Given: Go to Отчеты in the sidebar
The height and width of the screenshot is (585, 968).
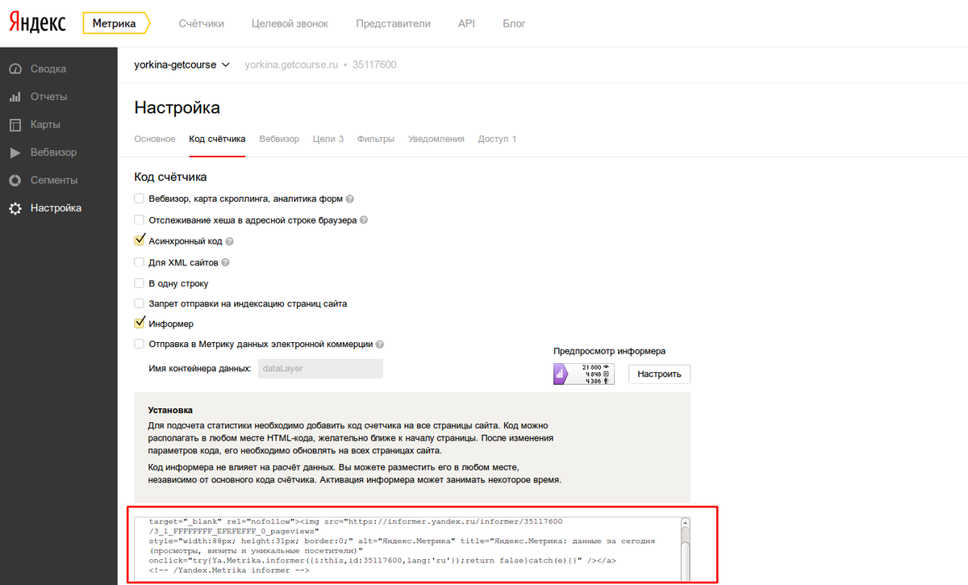Looking at the screenshot, I should click(x=49, y=97).
